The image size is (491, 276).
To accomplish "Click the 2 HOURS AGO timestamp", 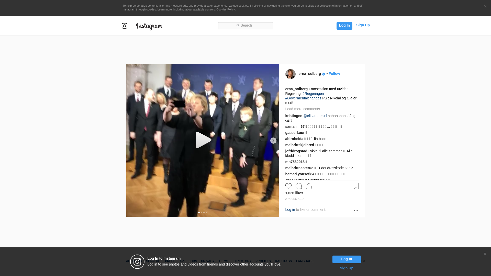I will [x=294, y=199].
